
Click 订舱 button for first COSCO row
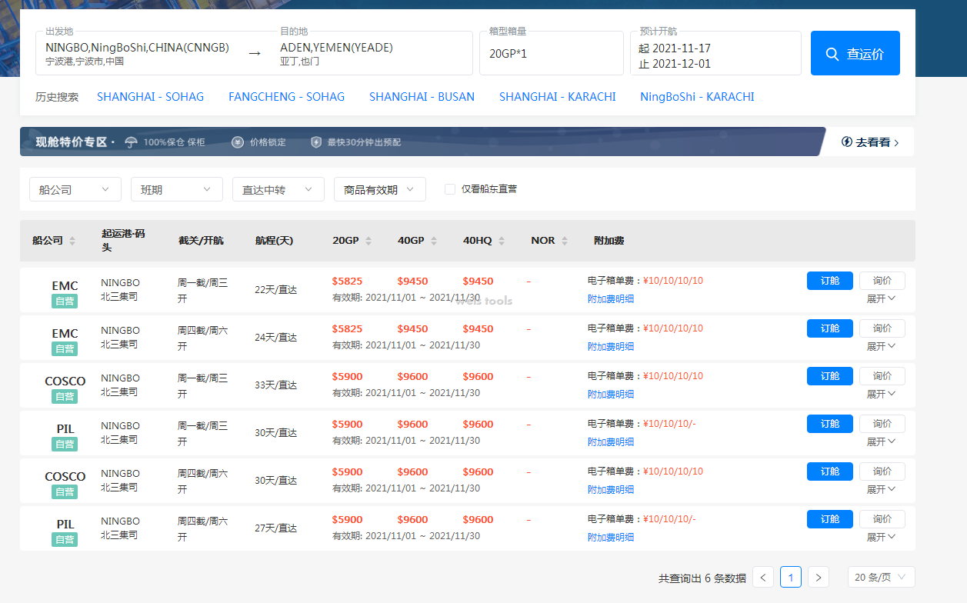pyautogui.click(x=829, y=376)
